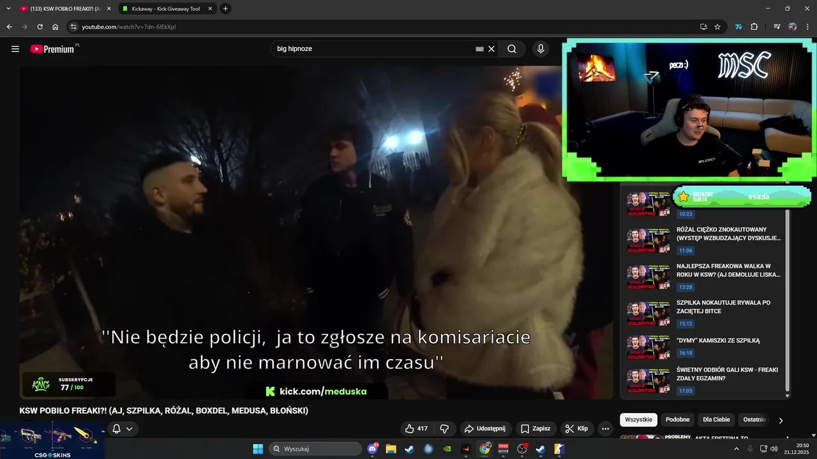
Task: Open Chrome's three-dot menu
Action: click(807, 27)
